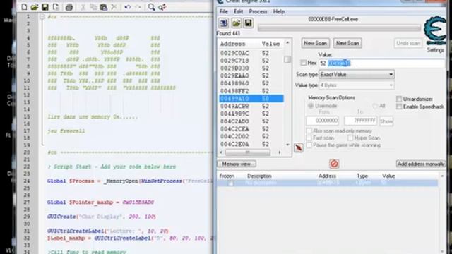452x254 pixels.
Task: Open the process list icon in Cheat Engine
Action: (x=224, y=23)
